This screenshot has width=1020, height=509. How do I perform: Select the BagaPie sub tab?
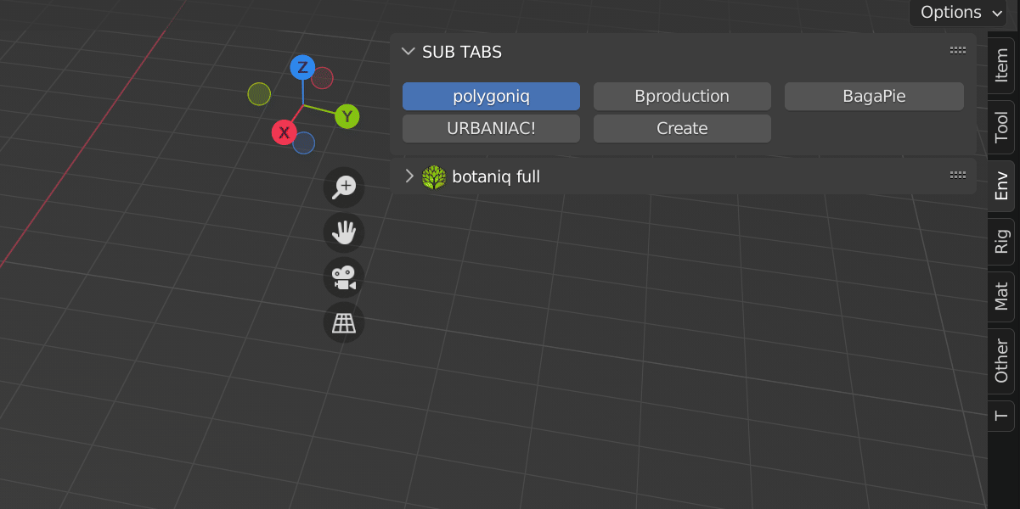point(874,96)
